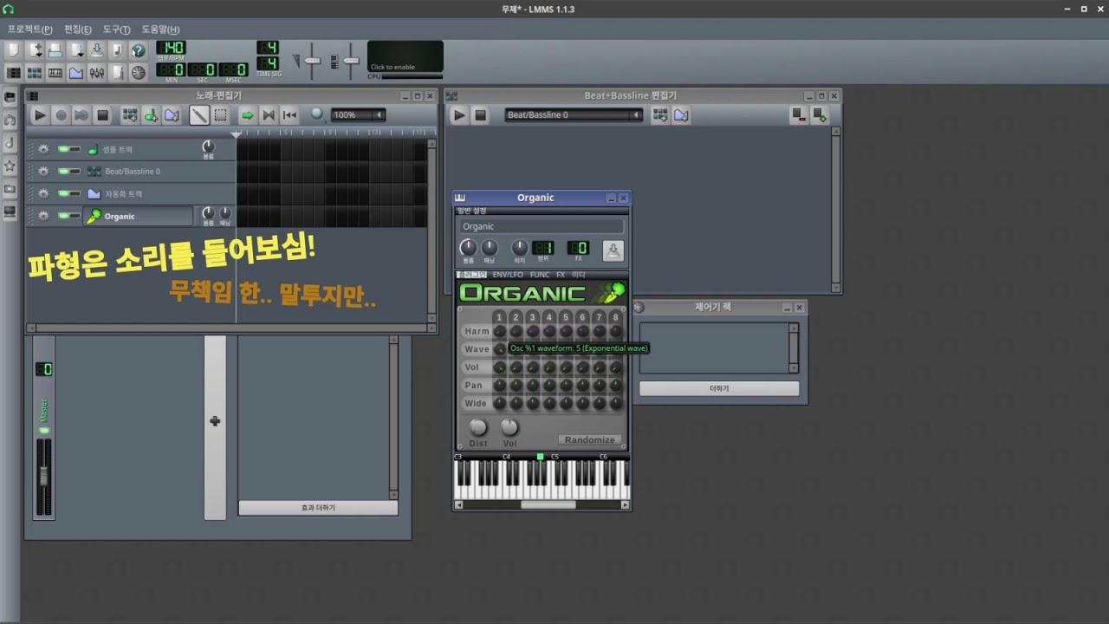Toggle return-to-start behavior after stop button
This screenshot has height=624, width=1109.
click(289, 114)
